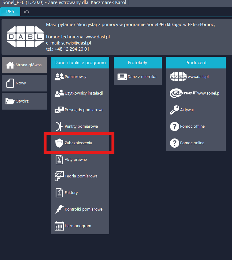Select the Punkty pomiarowe icon
Screen dimensions: 232x260
click(x=59, y=126)
